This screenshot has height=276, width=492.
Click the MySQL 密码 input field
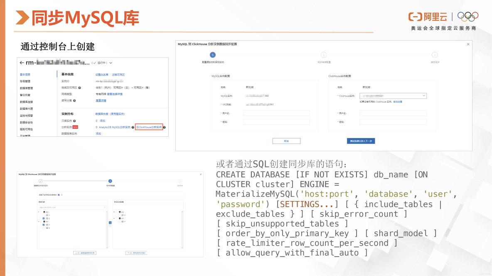coord(276,122)
